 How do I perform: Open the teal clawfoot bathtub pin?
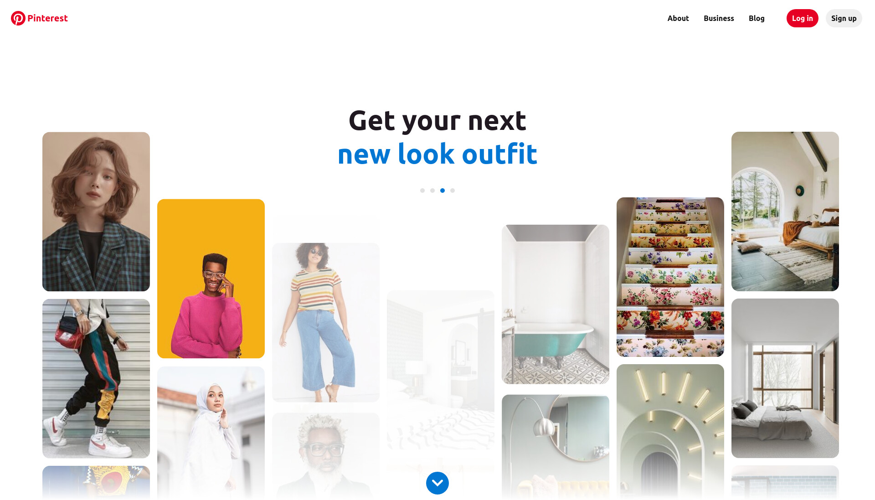click(x=556, y=304)
